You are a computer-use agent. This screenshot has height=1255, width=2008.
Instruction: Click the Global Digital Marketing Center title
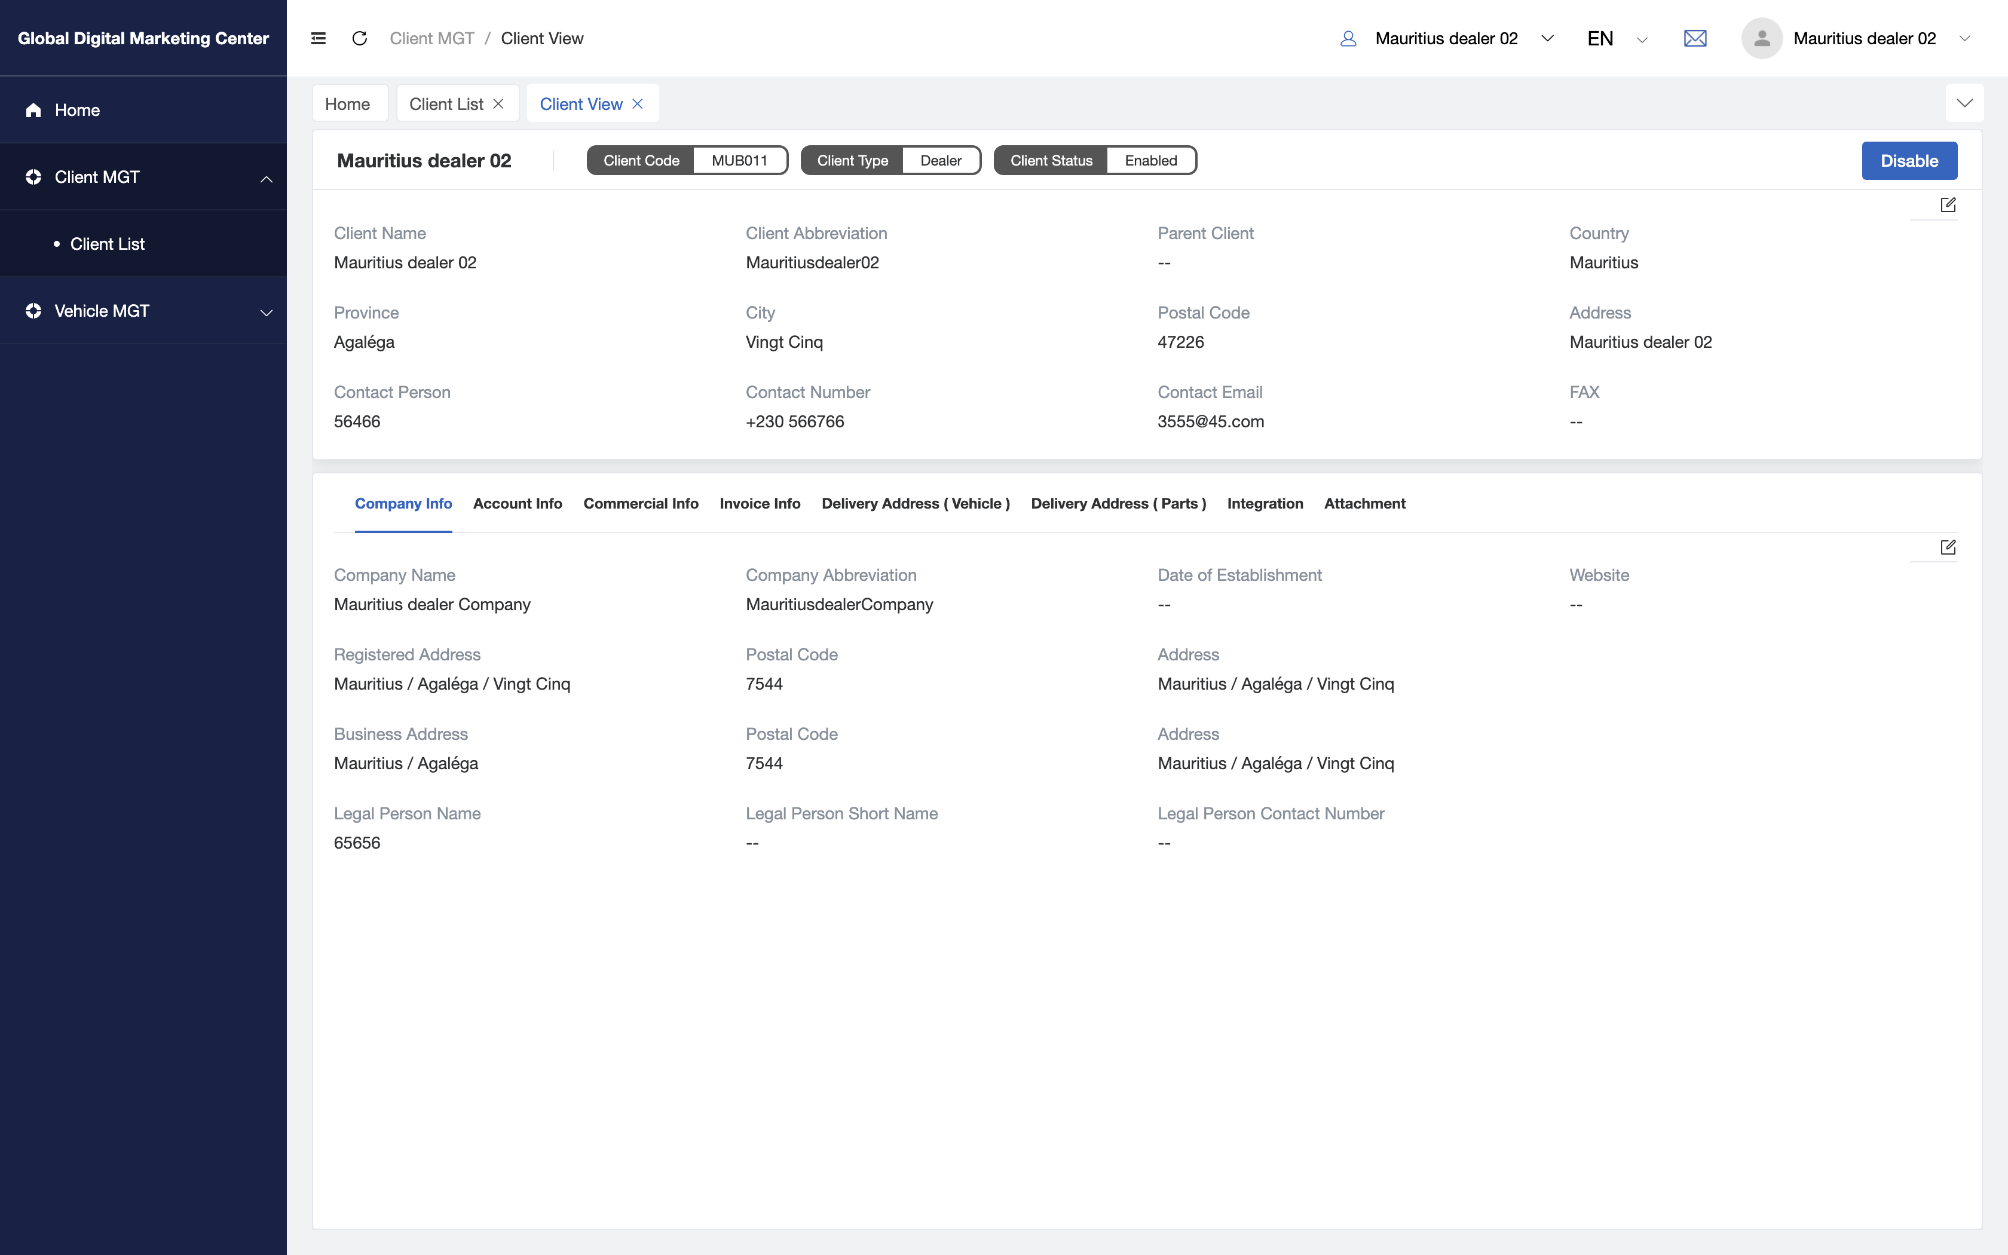[143, 38]
